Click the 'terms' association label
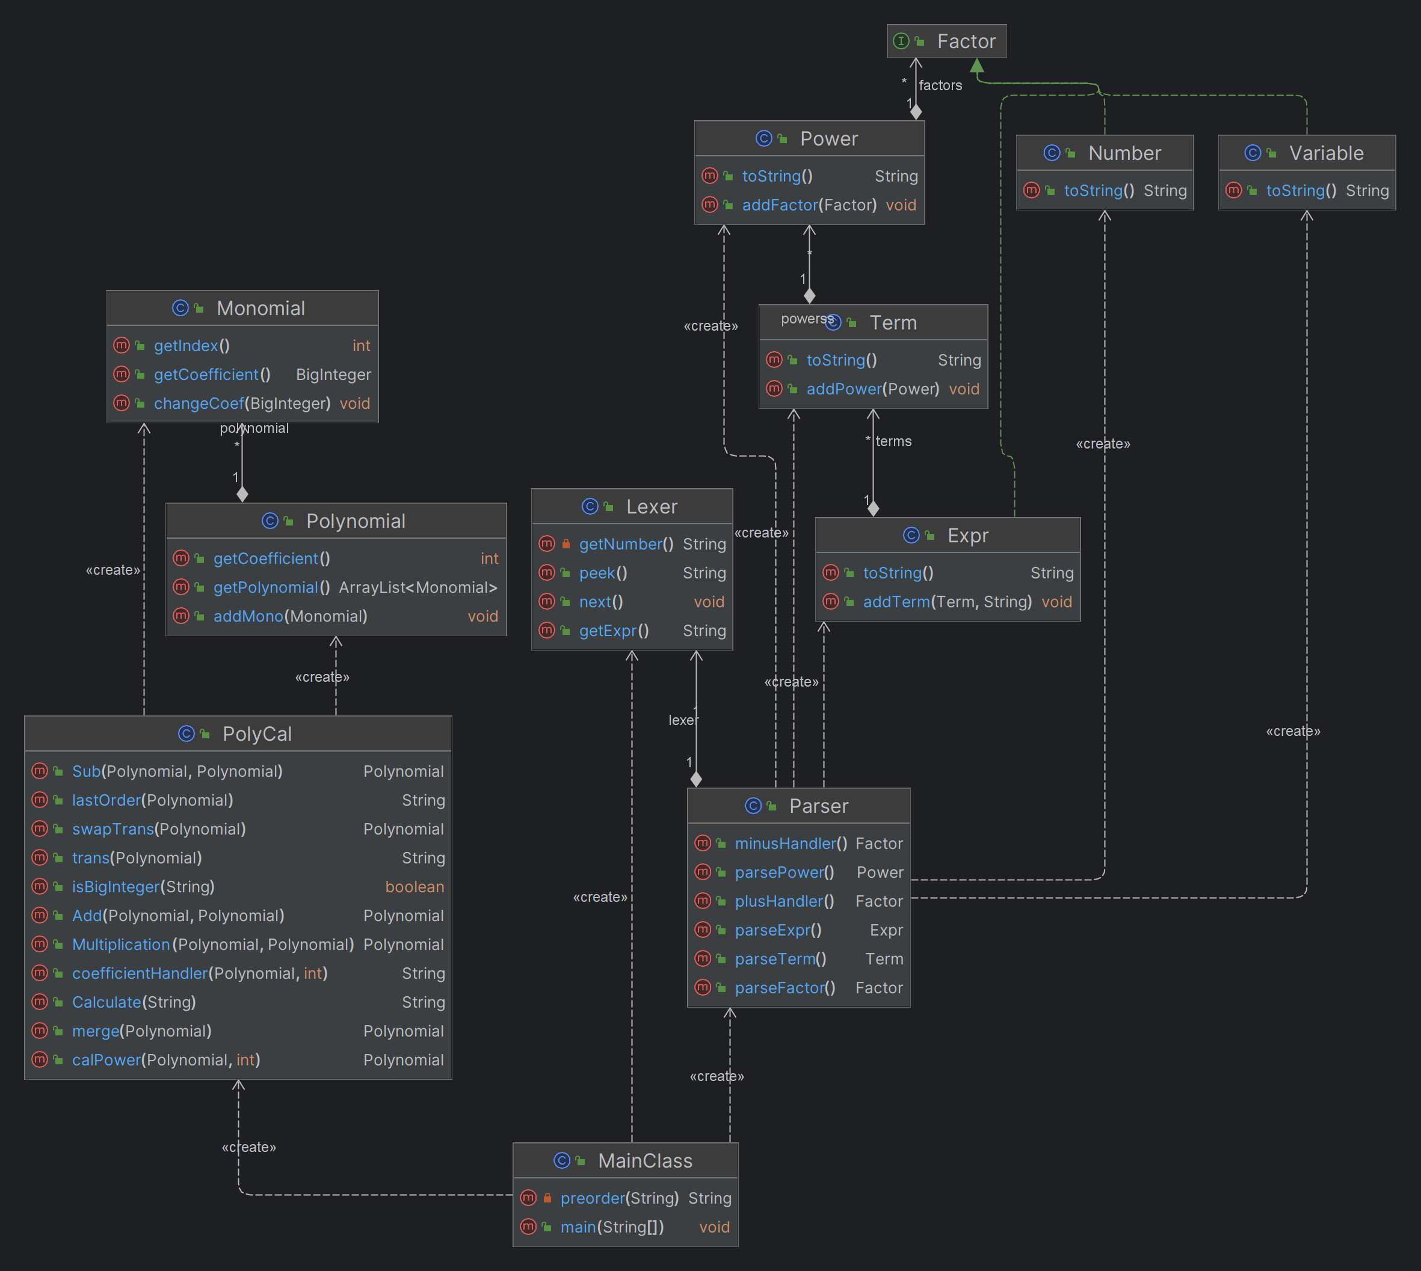Viewport: 1421px width, 1271px height. tap(893, 441)
